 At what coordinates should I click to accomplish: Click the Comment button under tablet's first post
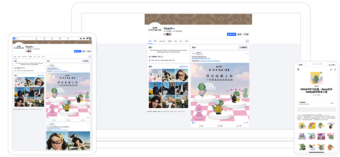[x=68, y=120]
